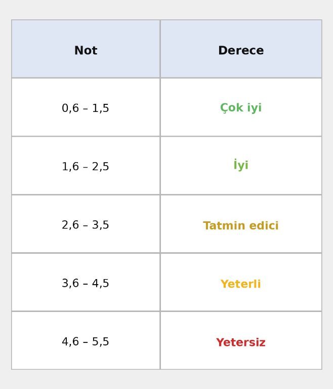Click the line separating Tatmin edici and Yeterli
The width and height of the screenshot is (333, 389).
click(x=241, y=253)
